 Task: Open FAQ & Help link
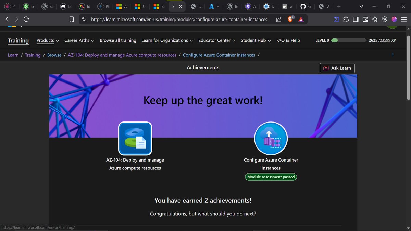(288, 40)
